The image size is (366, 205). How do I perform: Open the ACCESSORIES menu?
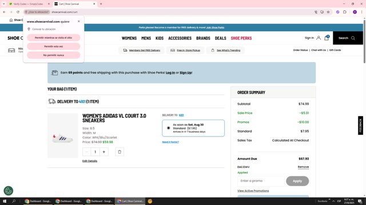click(x=180, y=38)
